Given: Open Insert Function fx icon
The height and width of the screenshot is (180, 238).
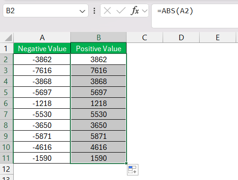Looking at the screenshot, I should click(135, 11).
